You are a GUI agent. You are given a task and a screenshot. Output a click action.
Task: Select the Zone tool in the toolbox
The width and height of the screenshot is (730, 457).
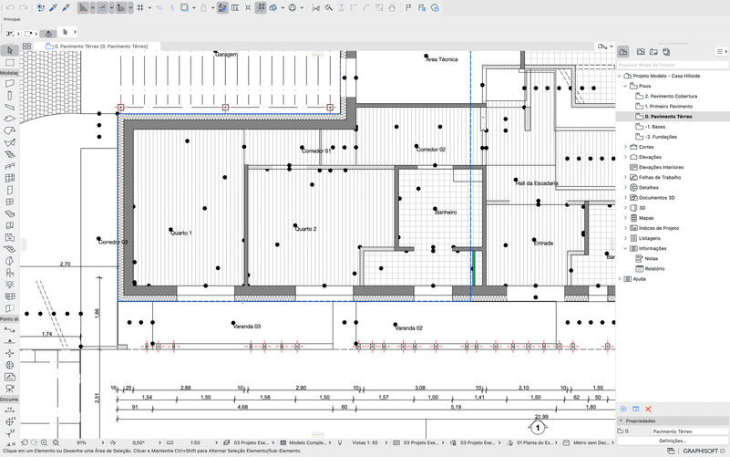pos(10,237)
